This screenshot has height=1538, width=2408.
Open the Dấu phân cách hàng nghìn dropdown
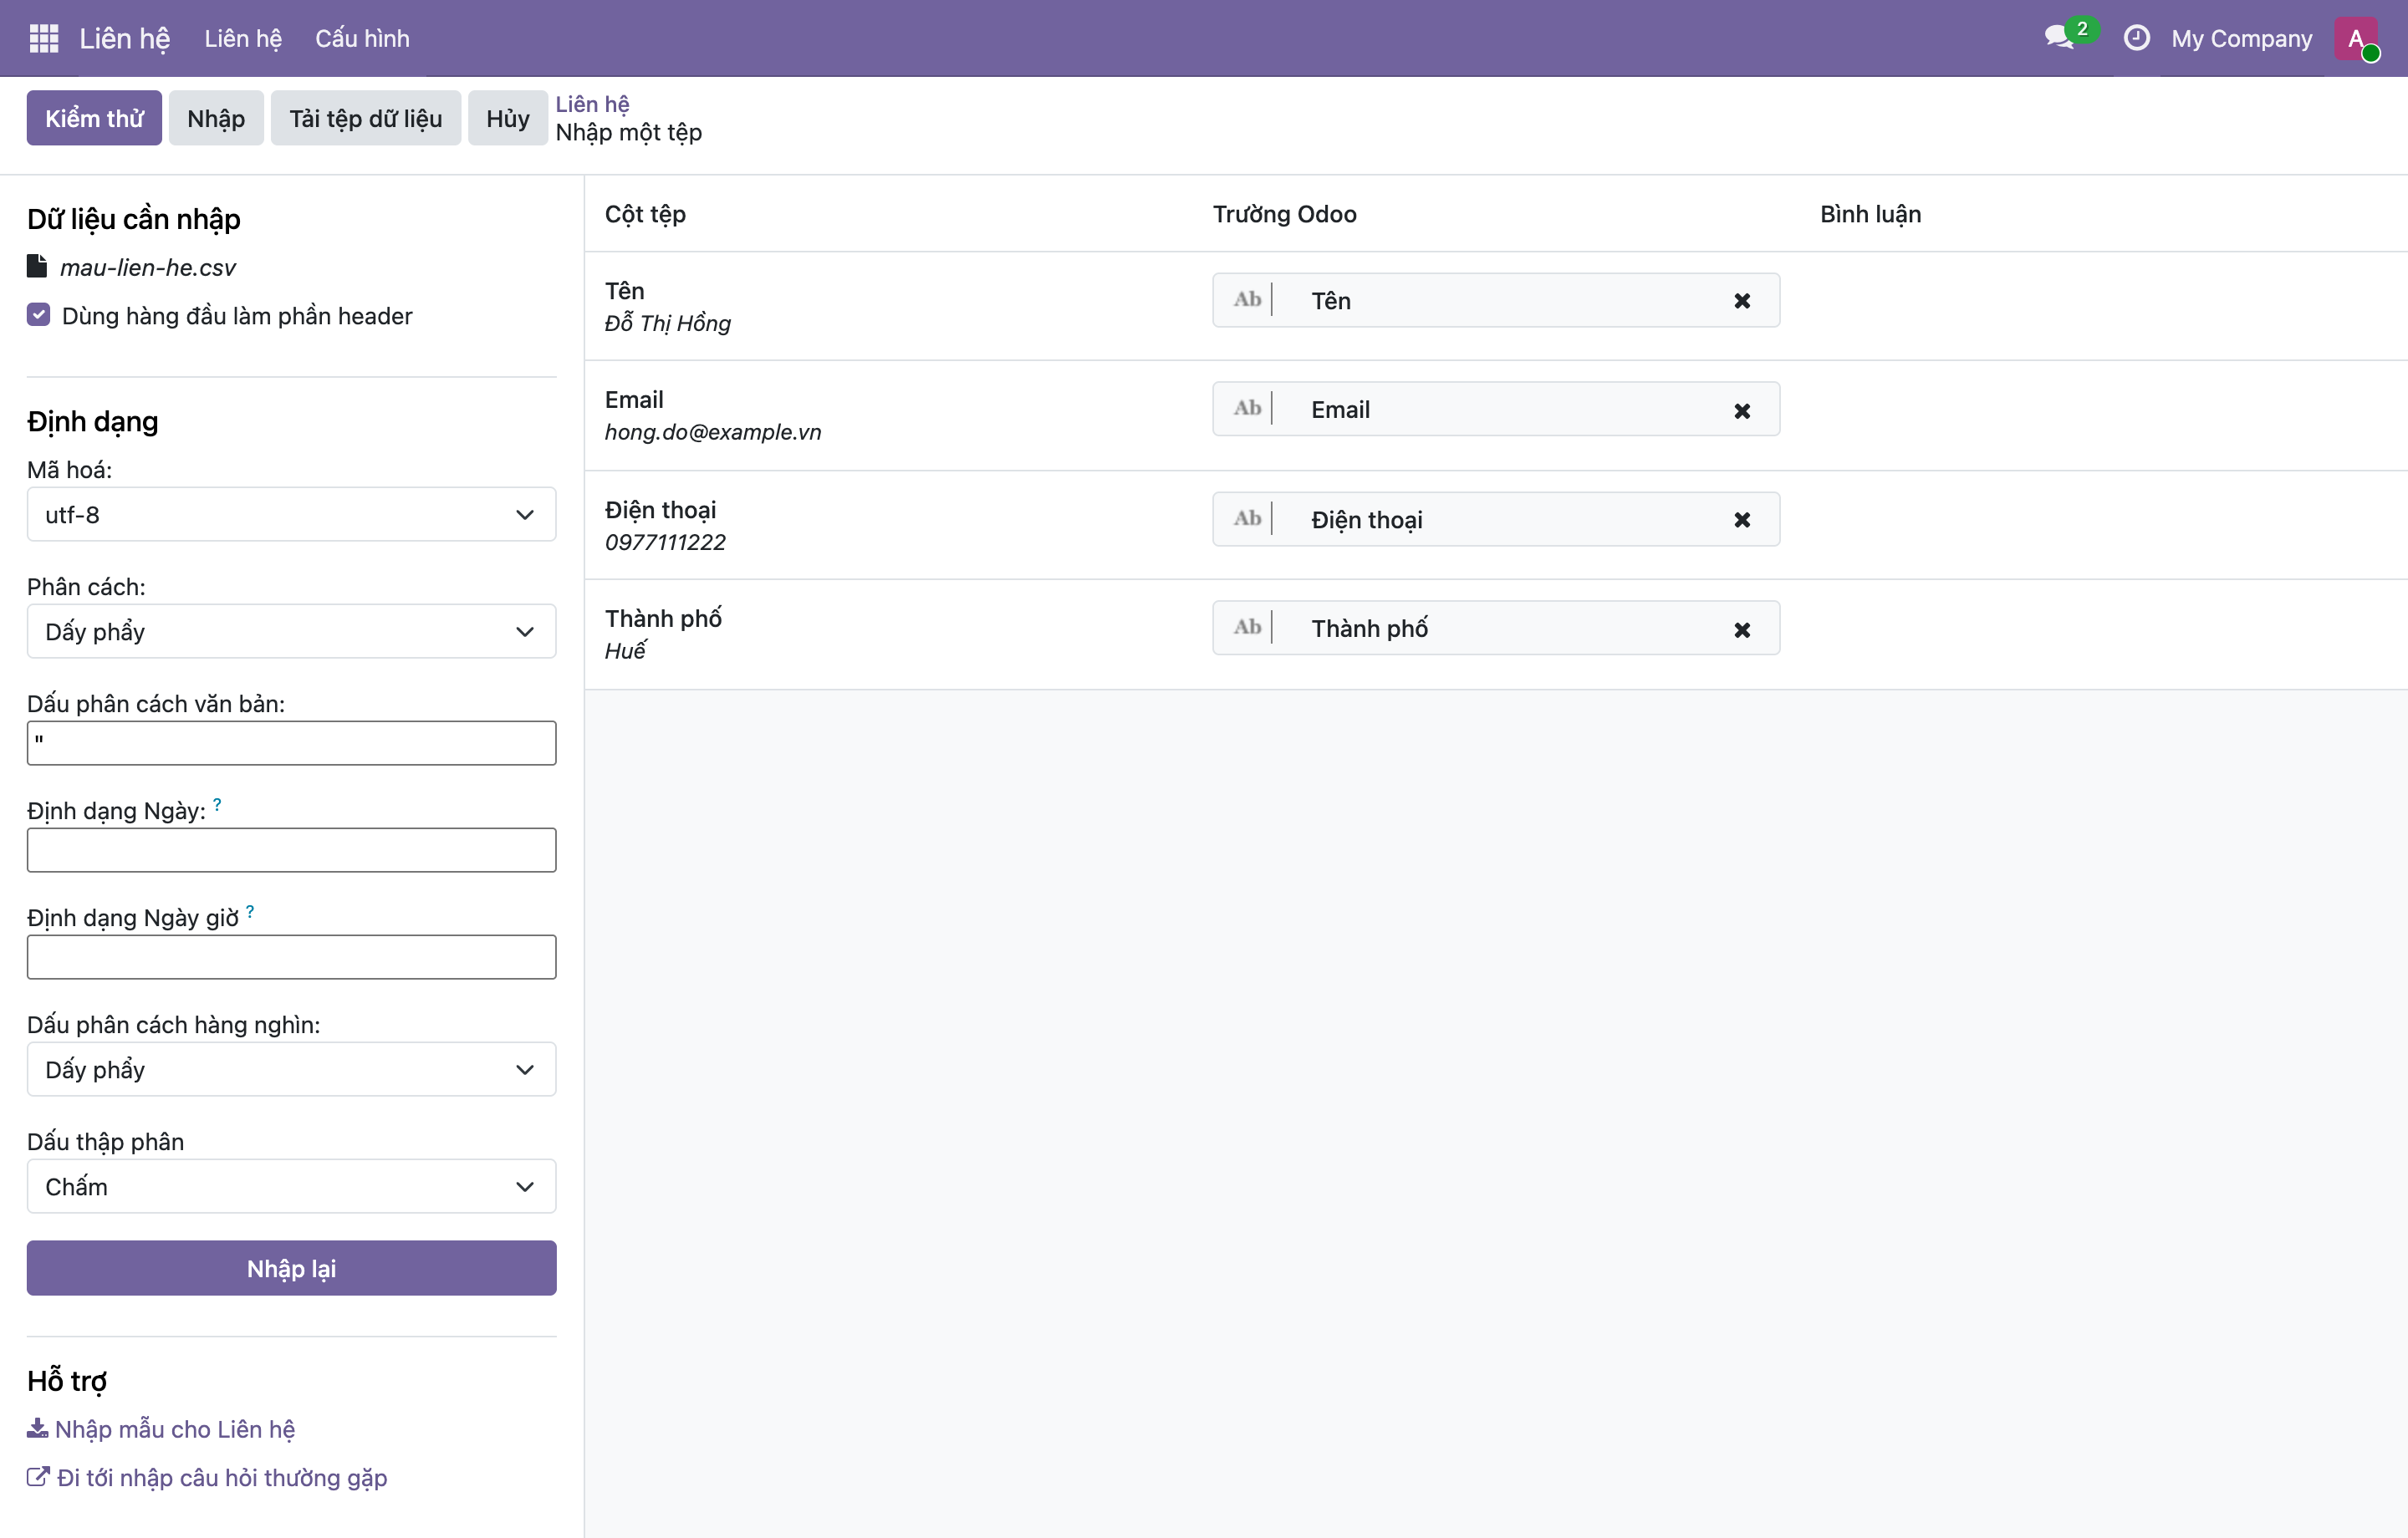pyautogui.click(x=291, y=1070)
